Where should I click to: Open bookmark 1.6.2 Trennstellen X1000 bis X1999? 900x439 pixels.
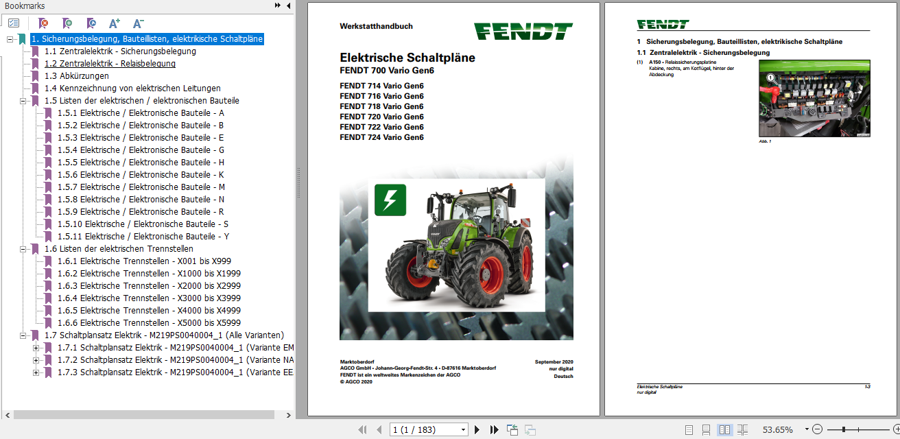pyautogui.click(x=149, y=274)
